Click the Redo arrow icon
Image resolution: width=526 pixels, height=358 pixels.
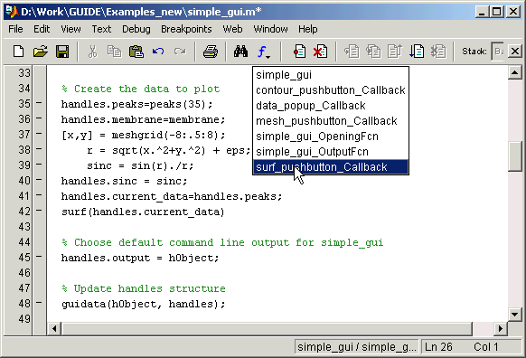pos(180,52)
